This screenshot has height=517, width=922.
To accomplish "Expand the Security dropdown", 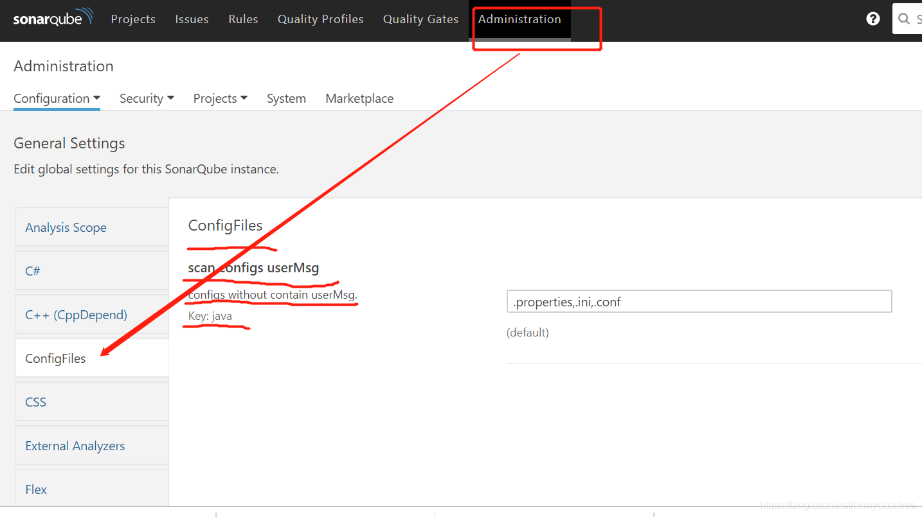I will [x=147, y=98].
